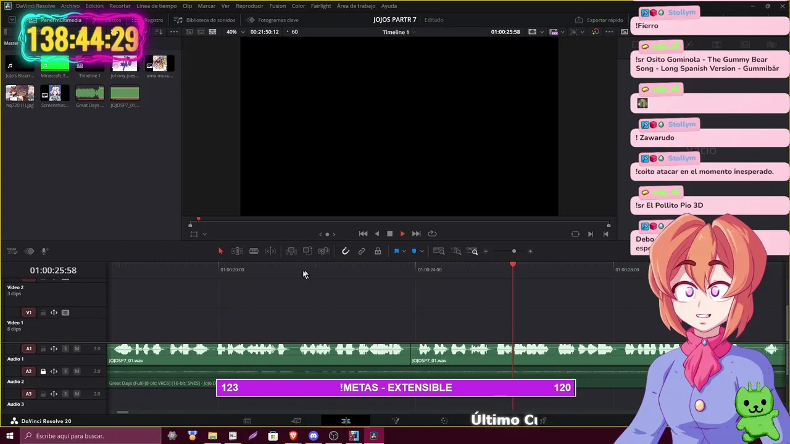Solo the Audio 2 track
The width and height of the screenshot is (790, 444).
[65, 371]
